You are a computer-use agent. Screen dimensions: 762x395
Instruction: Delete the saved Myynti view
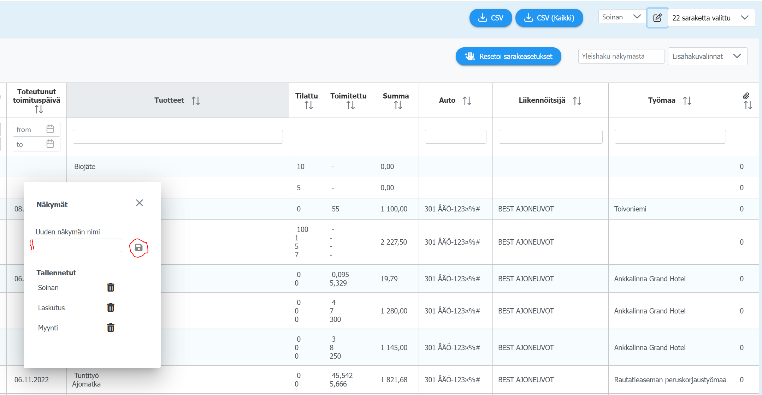coord(111,328)
